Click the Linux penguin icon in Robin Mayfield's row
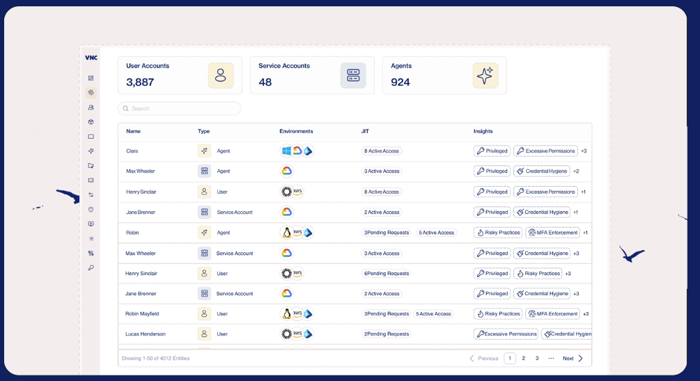Screen dimensions: 700x381 [286, 313]
